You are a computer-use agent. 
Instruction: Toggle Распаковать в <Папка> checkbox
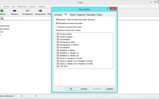point(58,45)
